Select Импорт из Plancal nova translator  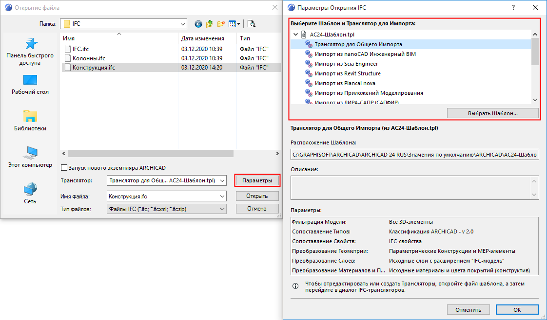[x=345, y=83]
